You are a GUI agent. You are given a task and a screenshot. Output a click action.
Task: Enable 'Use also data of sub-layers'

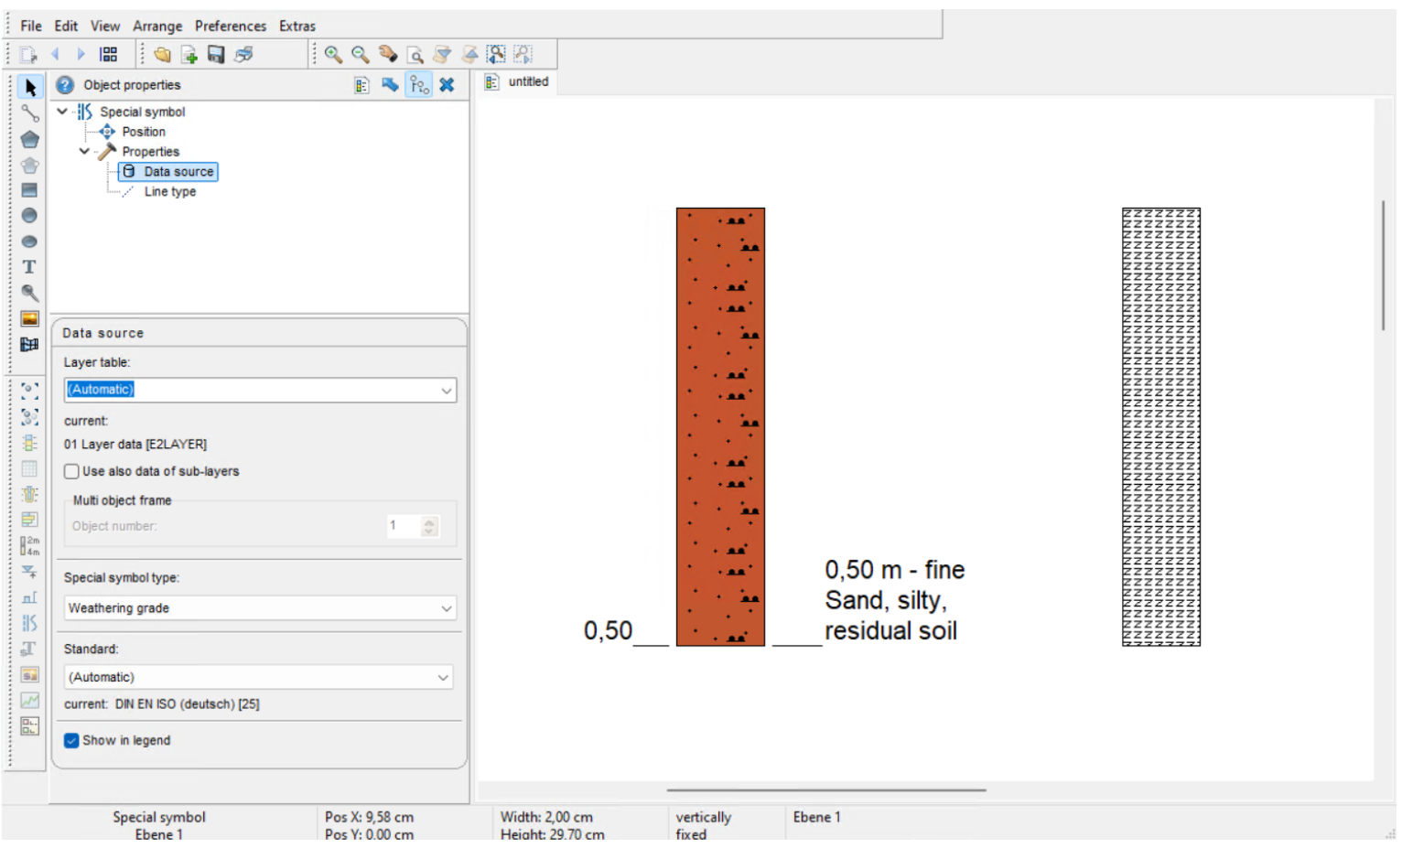pos(71,471)
